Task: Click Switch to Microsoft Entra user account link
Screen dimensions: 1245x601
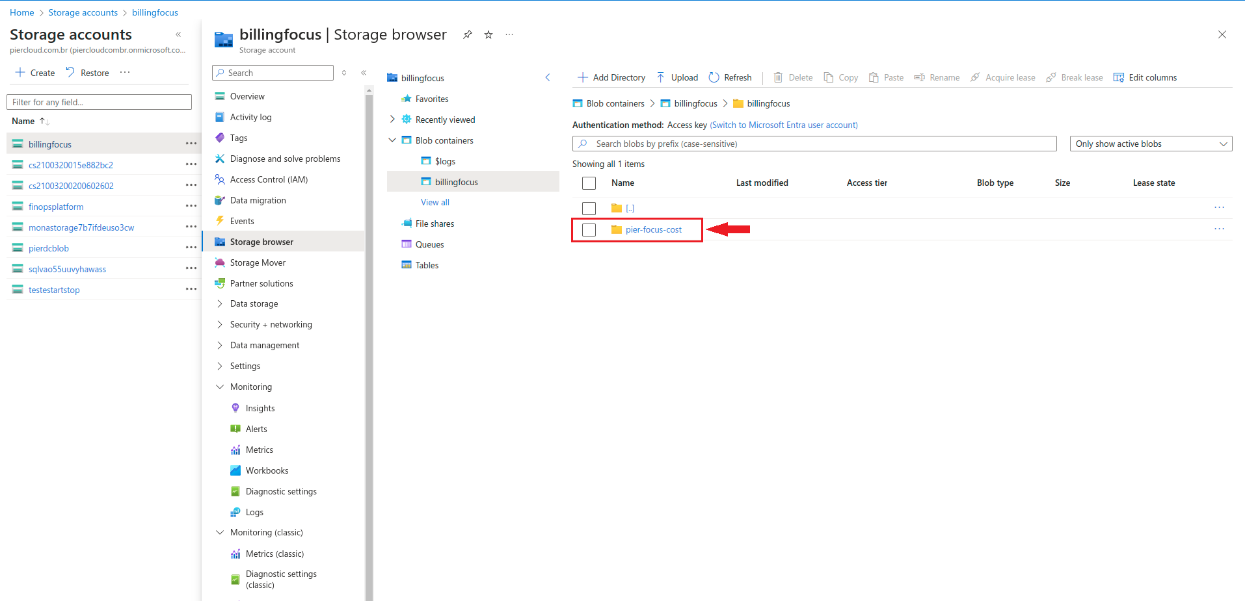Action: click(x=783, y=125)
